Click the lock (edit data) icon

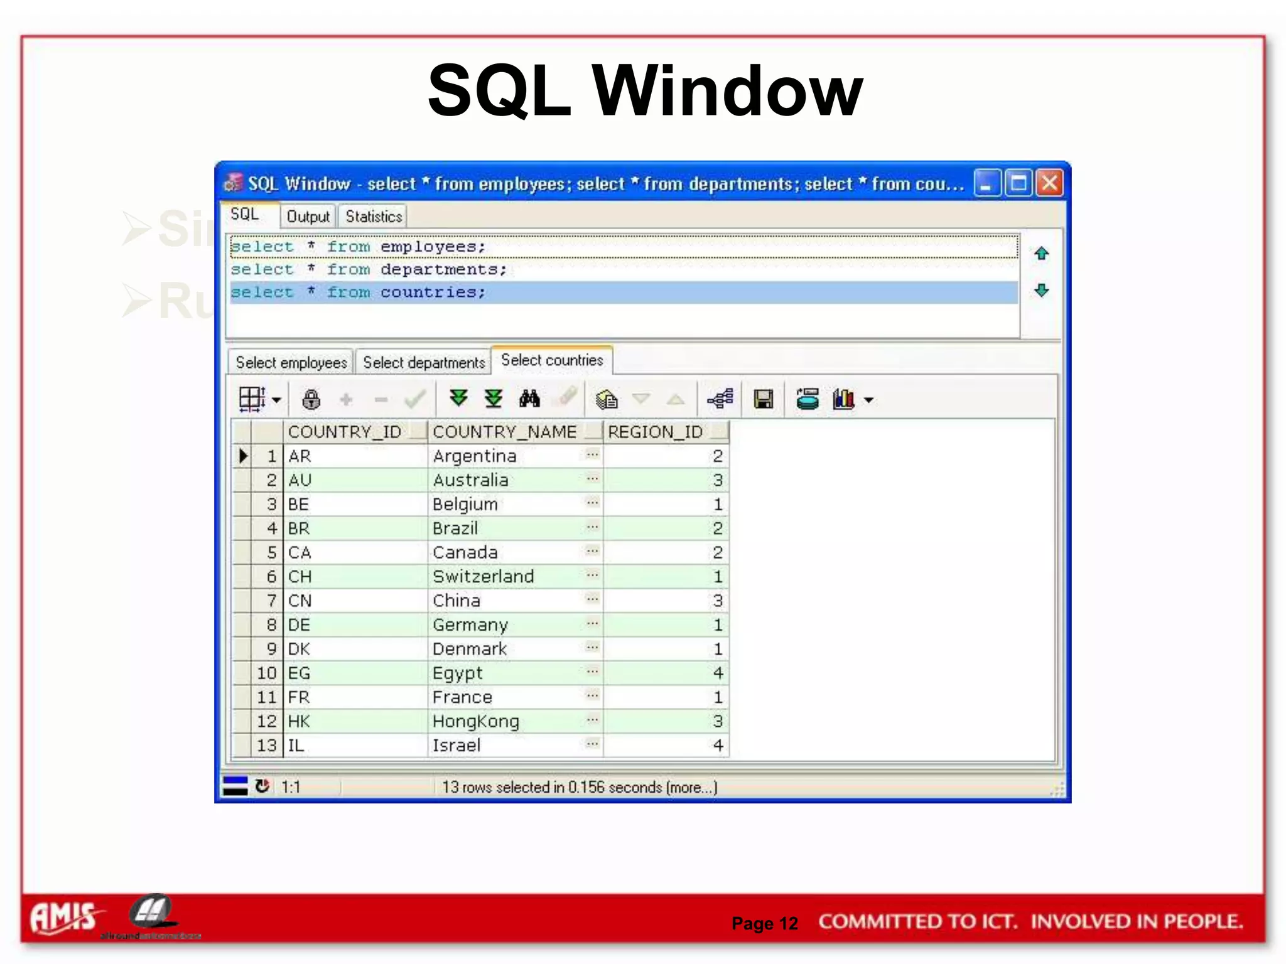tap(311, 399)
